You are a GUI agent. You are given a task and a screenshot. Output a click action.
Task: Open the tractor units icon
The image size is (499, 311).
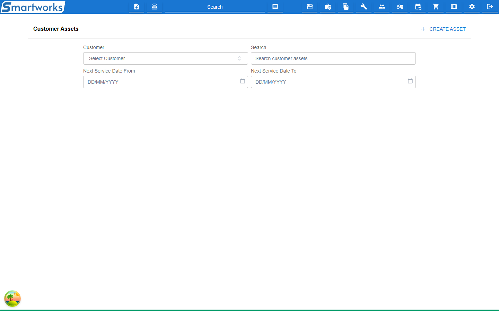coord(400,7)
